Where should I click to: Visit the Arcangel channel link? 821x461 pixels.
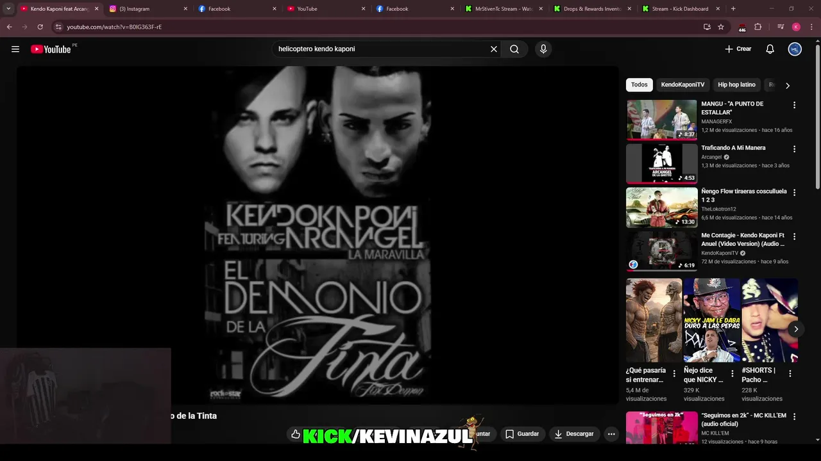pos(712,157)
